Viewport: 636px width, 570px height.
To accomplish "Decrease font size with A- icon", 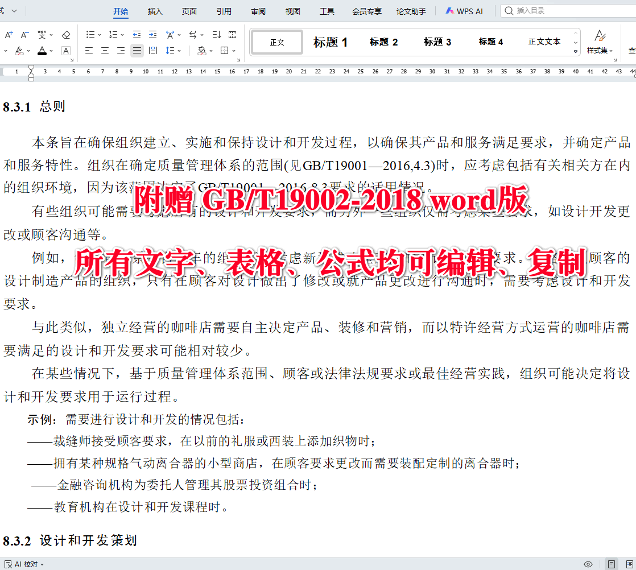I will pyautogui.click(x=24, y=35).
